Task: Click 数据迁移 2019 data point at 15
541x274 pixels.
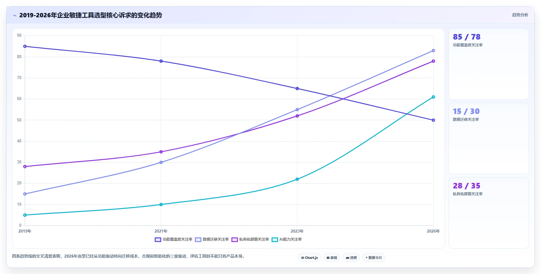Action: (25, 194)
